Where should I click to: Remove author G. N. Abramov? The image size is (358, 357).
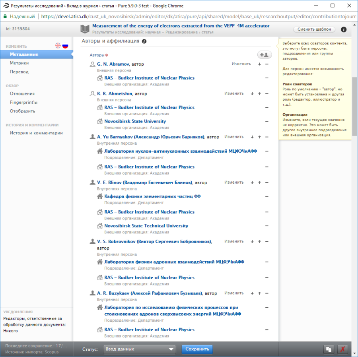(267, 64)
